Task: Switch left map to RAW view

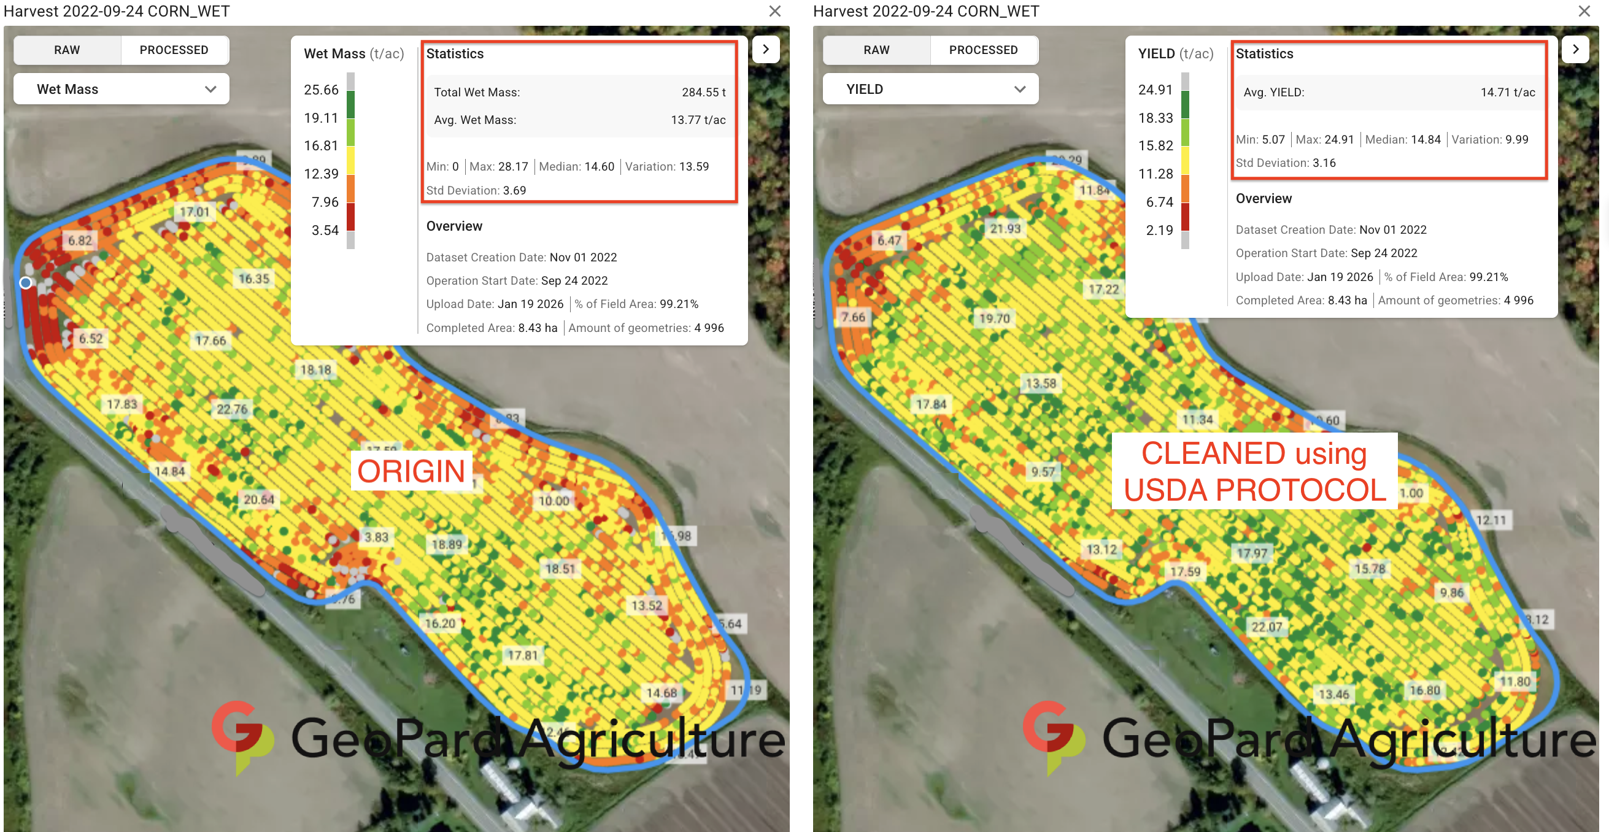Action: point(67,50)
